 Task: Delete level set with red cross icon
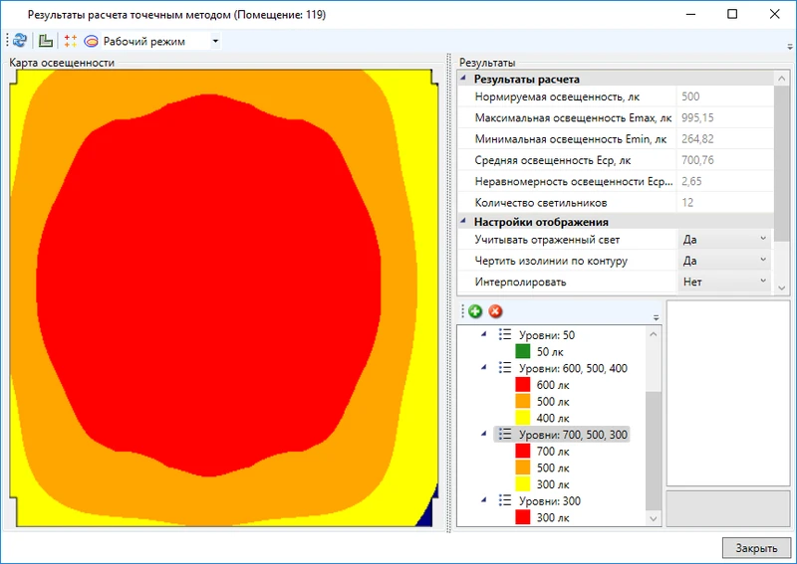tap(495, 311)
